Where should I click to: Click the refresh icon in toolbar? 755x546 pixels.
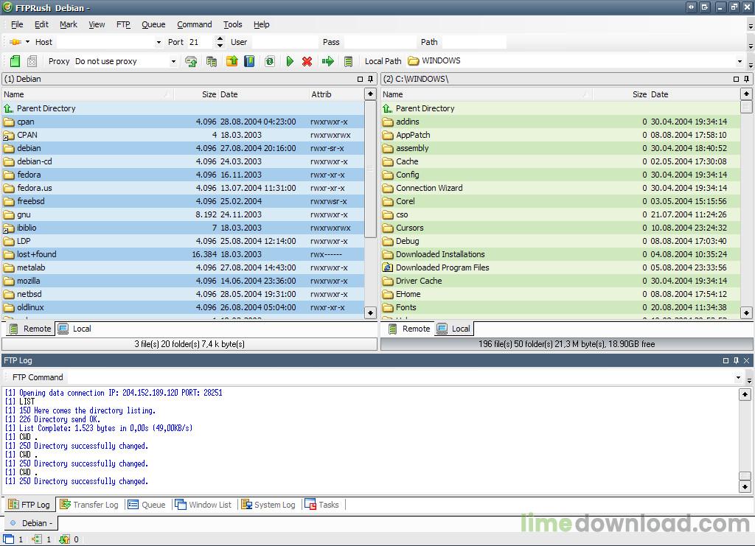coord(270,62)
